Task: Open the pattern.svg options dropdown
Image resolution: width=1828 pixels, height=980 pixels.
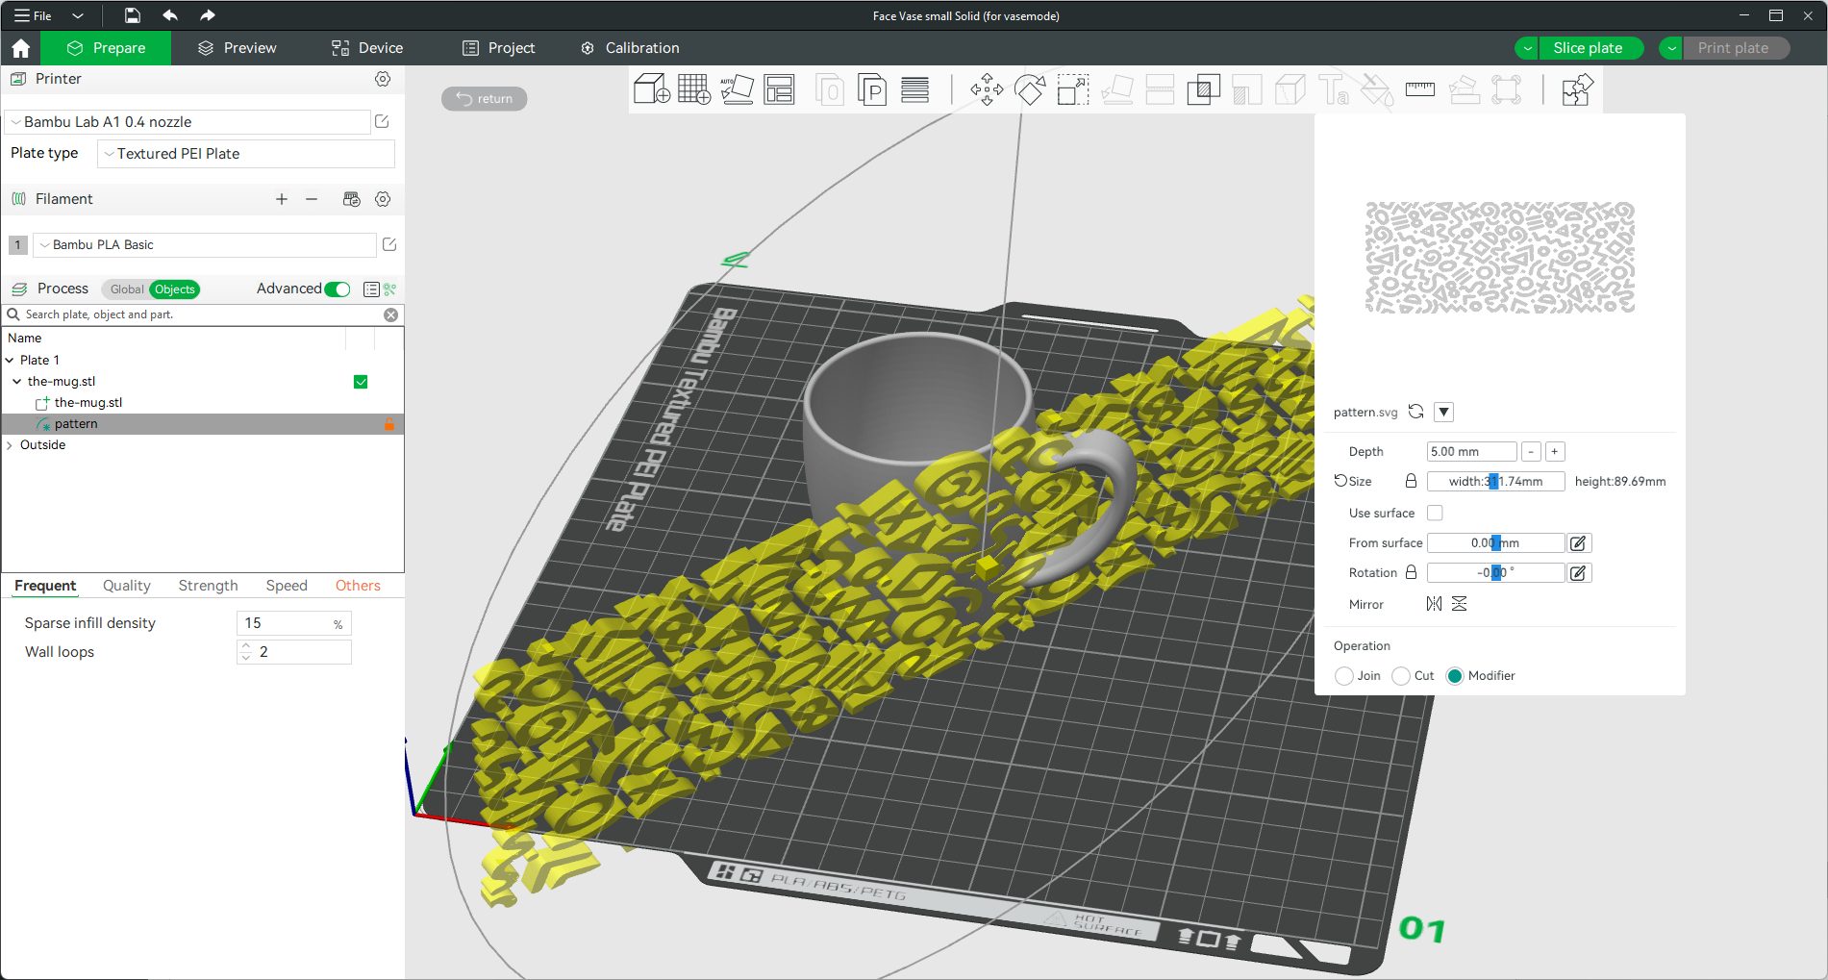Action: click(1443, 412)
